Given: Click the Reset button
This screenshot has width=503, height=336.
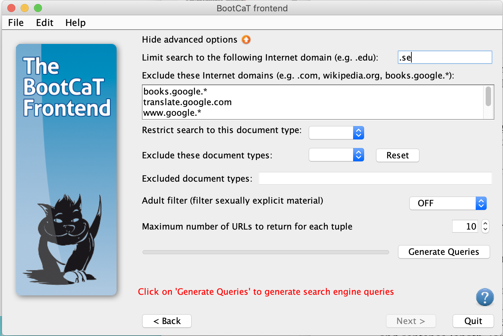Looking at the screenshot, I should click(x=397, y=155).
